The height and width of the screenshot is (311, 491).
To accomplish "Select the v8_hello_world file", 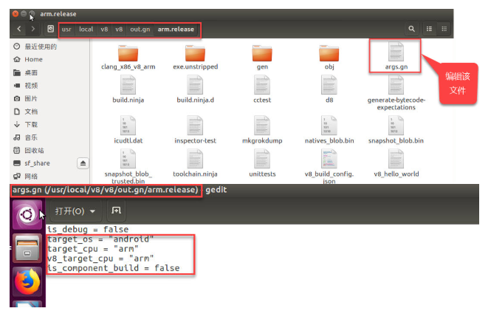I will 396,163.
